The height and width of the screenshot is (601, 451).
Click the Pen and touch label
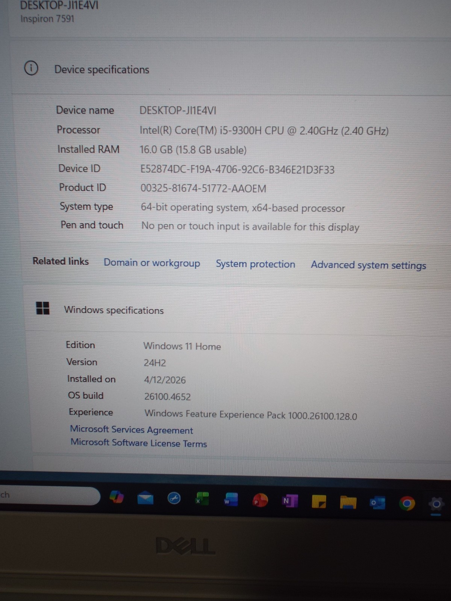click(92, 225)
